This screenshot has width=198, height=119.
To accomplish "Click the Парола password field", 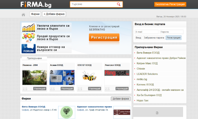I will point(171,32).
